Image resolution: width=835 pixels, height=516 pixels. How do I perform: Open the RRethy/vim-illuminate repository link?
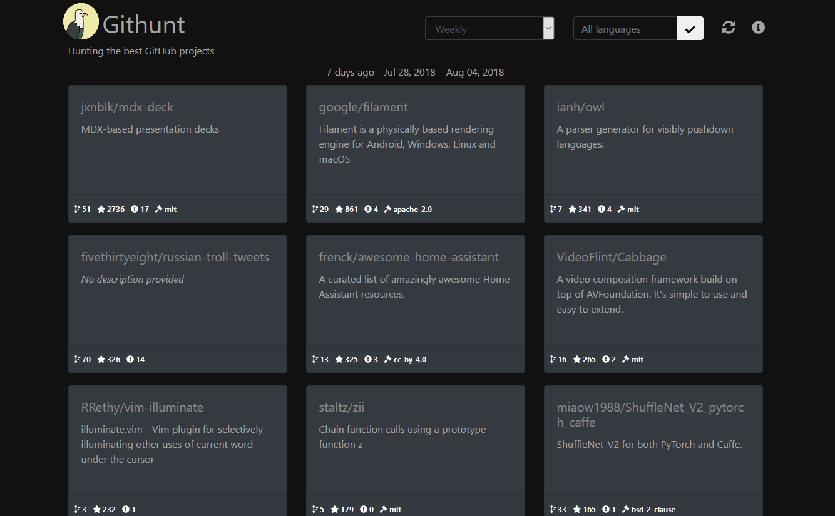142,408
